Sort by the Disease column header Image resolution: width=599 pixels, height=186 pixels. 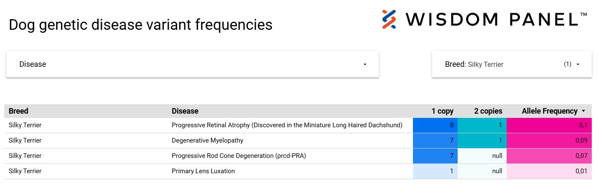tap(185, 111)
